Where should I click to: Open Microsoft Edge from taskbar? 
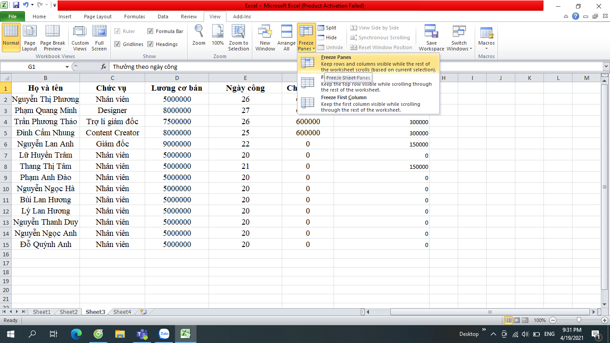coord(76,334)
